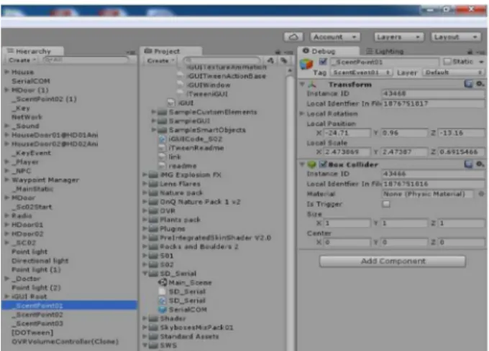The height and width of the screenshot is (351, 489).
Task: Collapse the Transform component
Action: point(302,84)
